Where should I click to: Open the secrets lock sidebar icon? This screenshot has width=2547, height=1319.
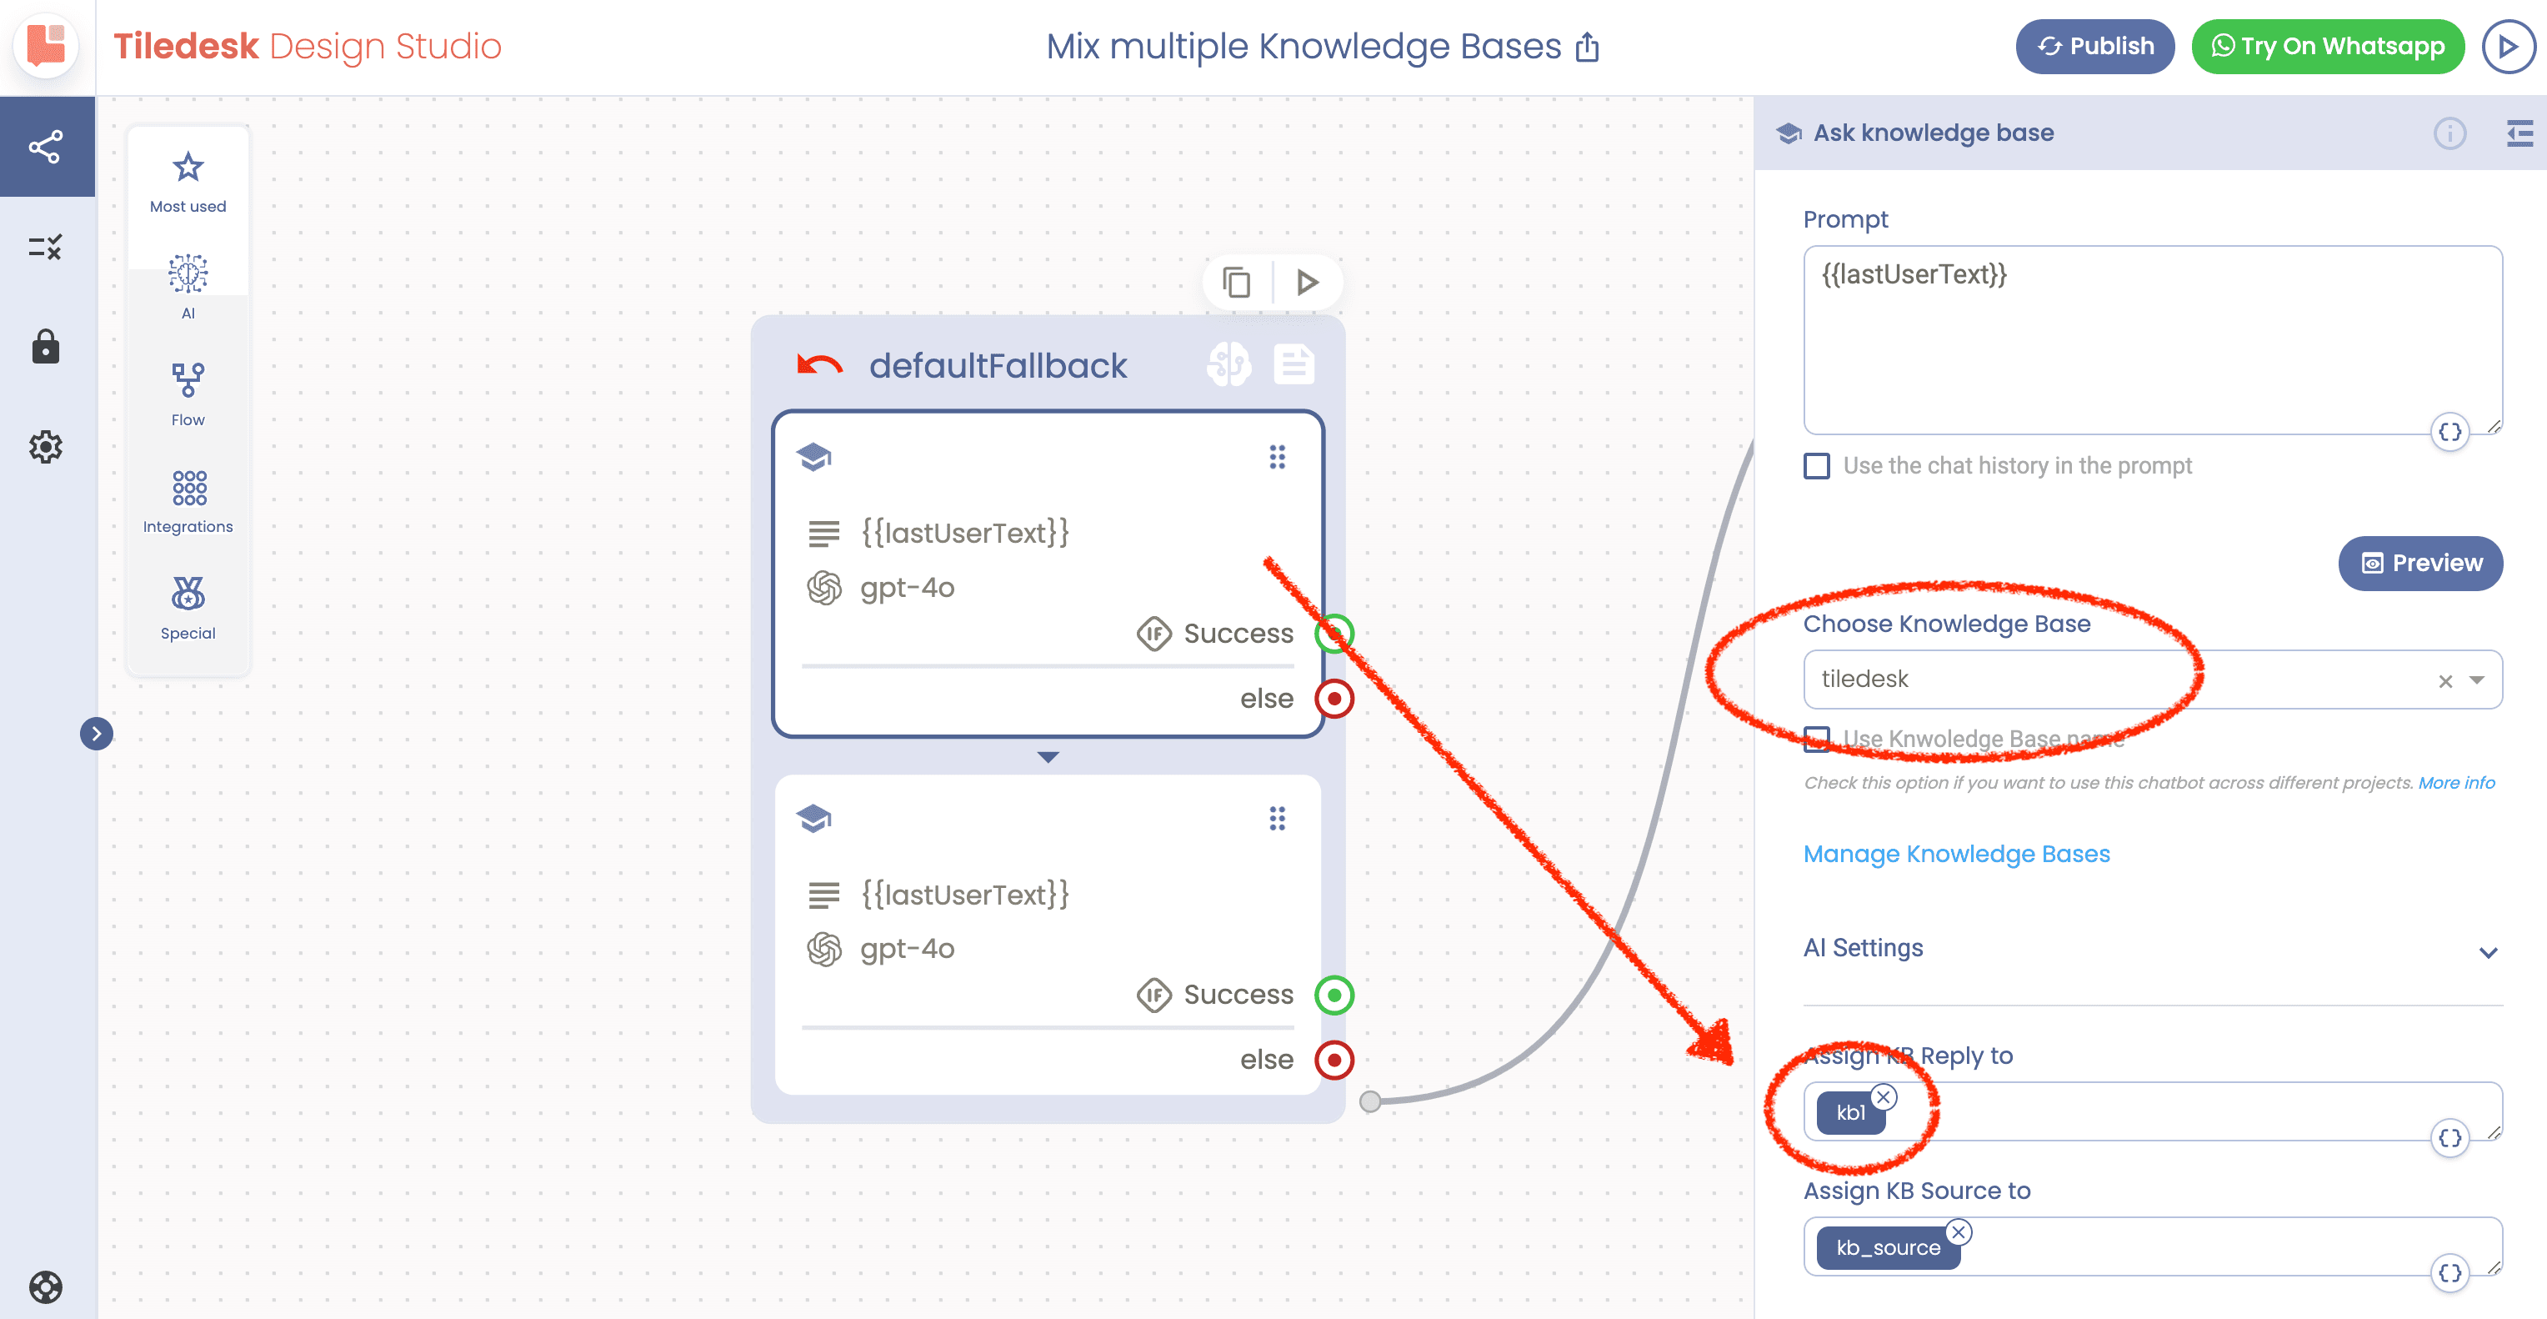[46, 347]
